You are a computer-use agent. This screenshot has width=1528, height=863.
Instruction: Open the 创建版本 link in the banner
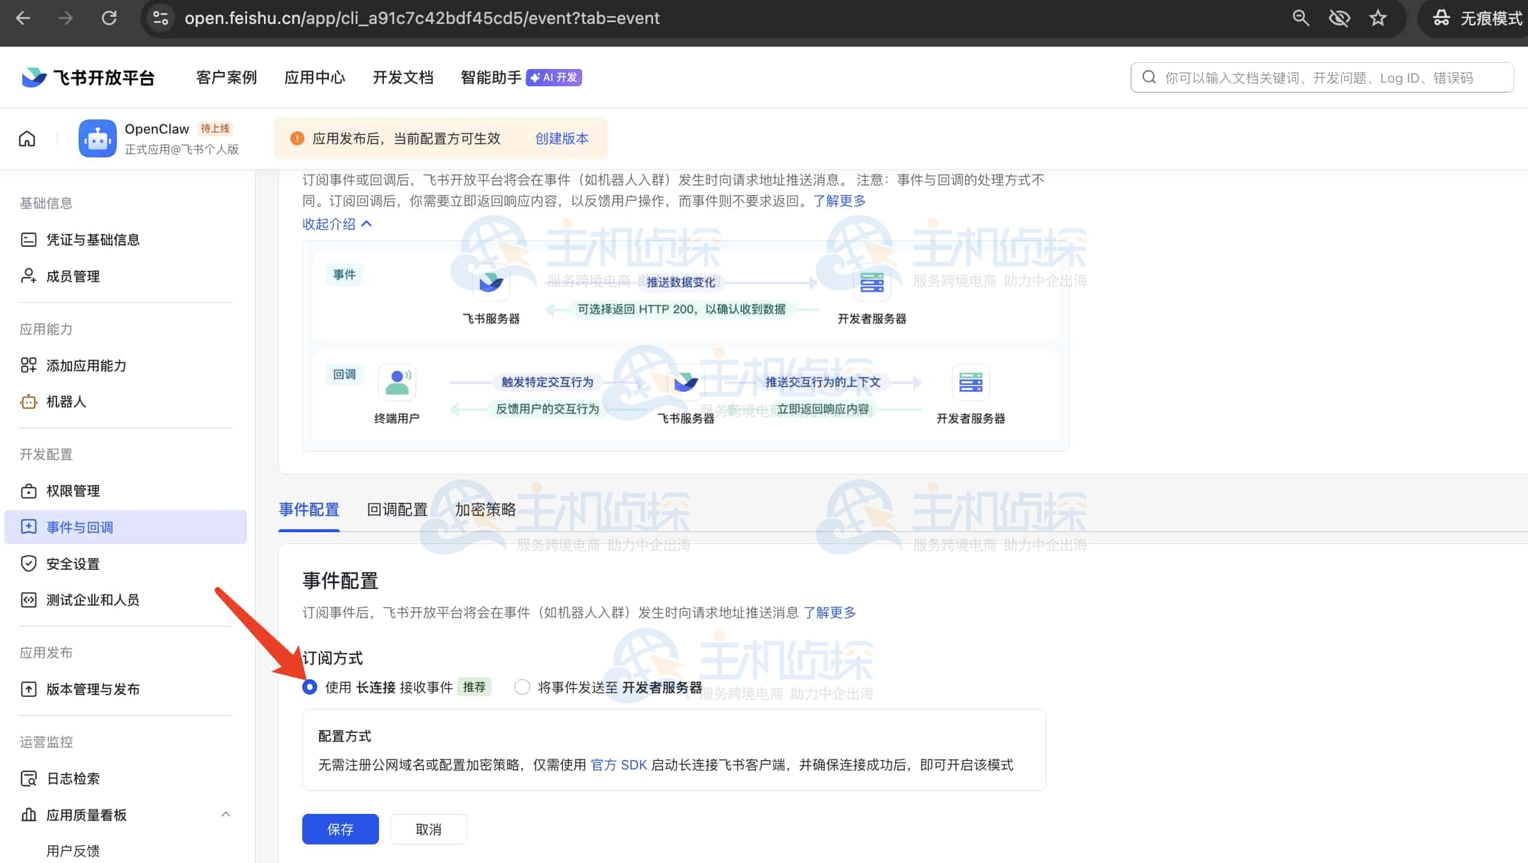click(561, 138)
